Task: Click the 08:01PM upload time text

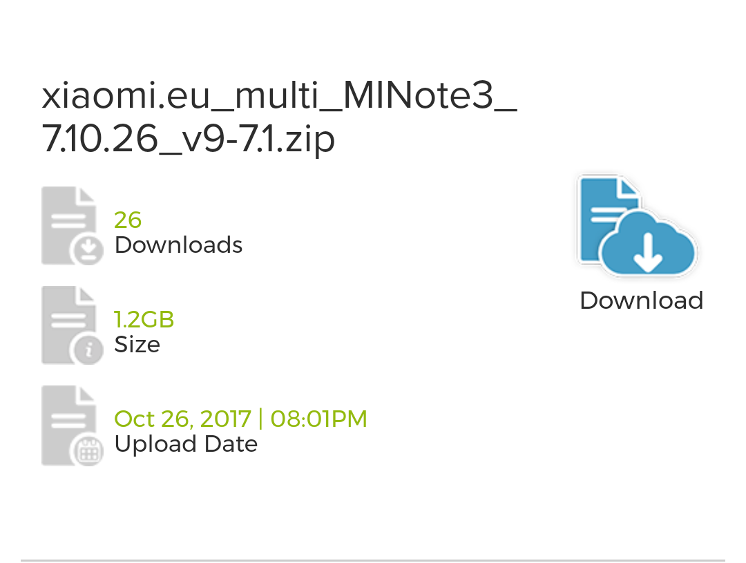Action: tap(318, 419)
